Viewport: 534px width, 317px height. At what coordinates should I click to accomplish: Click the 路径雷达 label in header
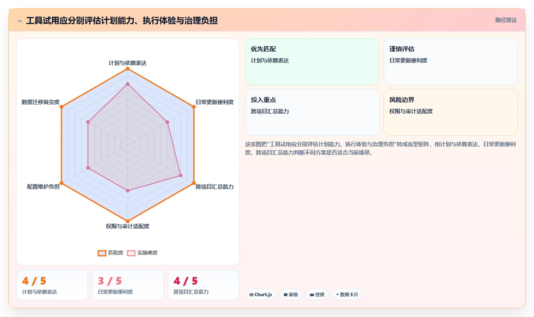point(506,20)
